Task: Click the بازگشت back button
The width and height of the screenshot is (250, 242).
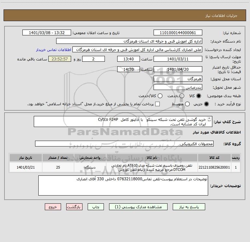Action: tap(74, 207)
